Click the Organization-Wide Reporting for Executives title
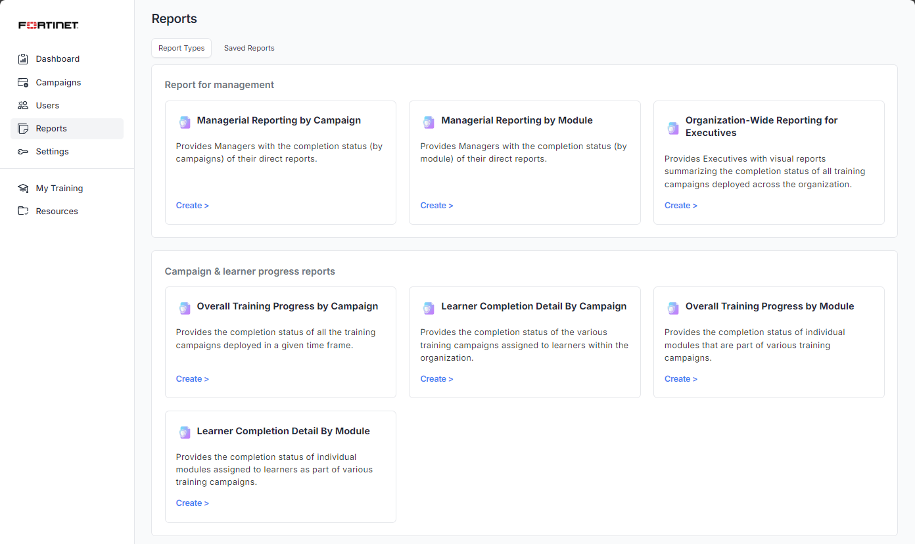 coord(762,127)
